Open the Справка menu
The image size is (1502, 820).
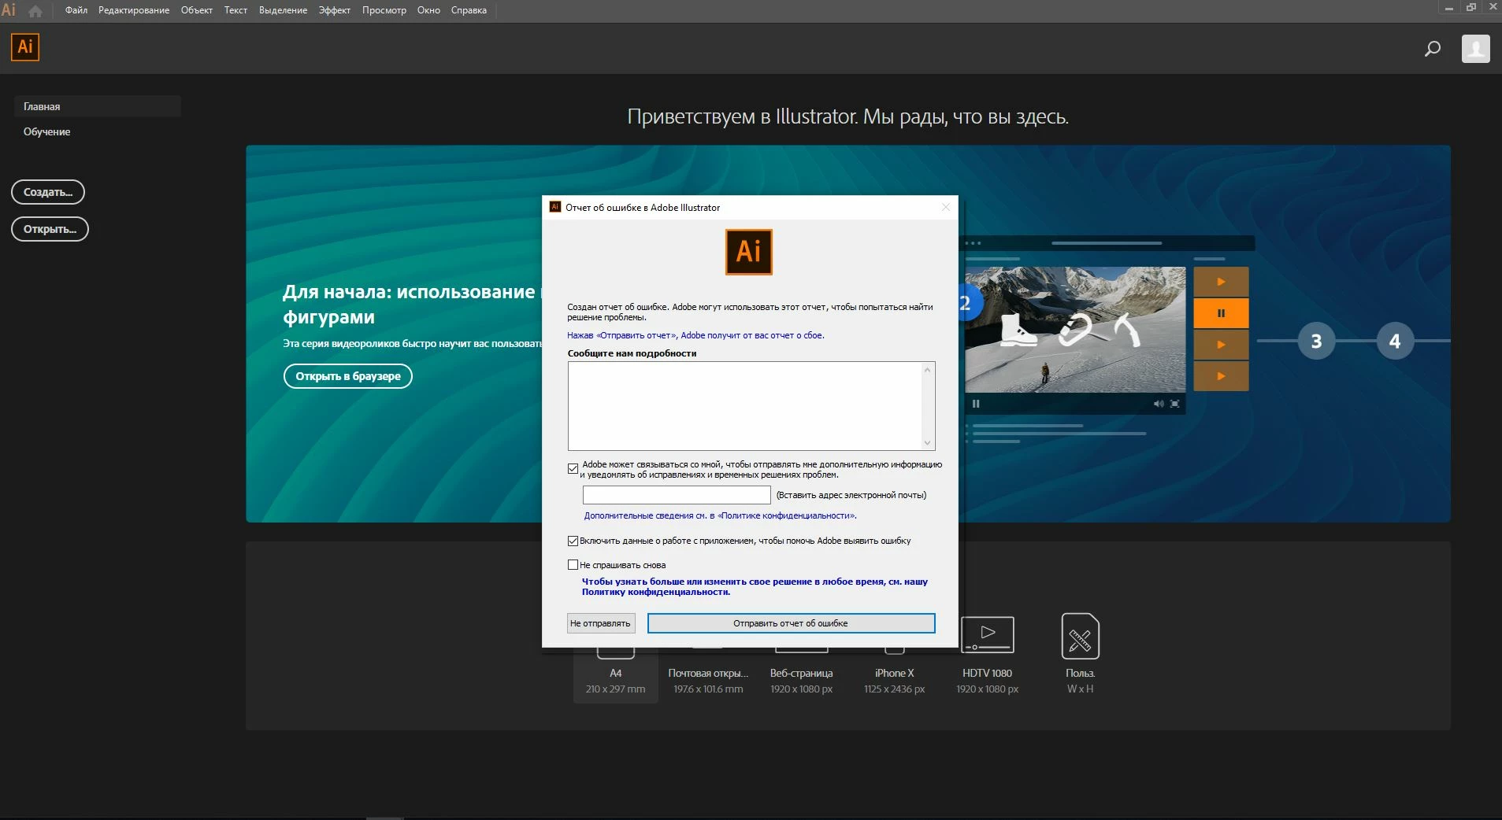469,10
